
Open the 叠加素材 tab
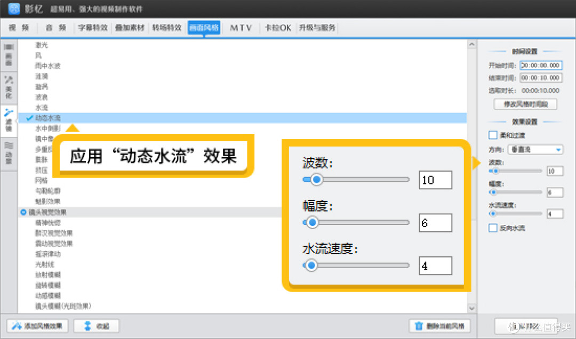[x=130, y=28]
